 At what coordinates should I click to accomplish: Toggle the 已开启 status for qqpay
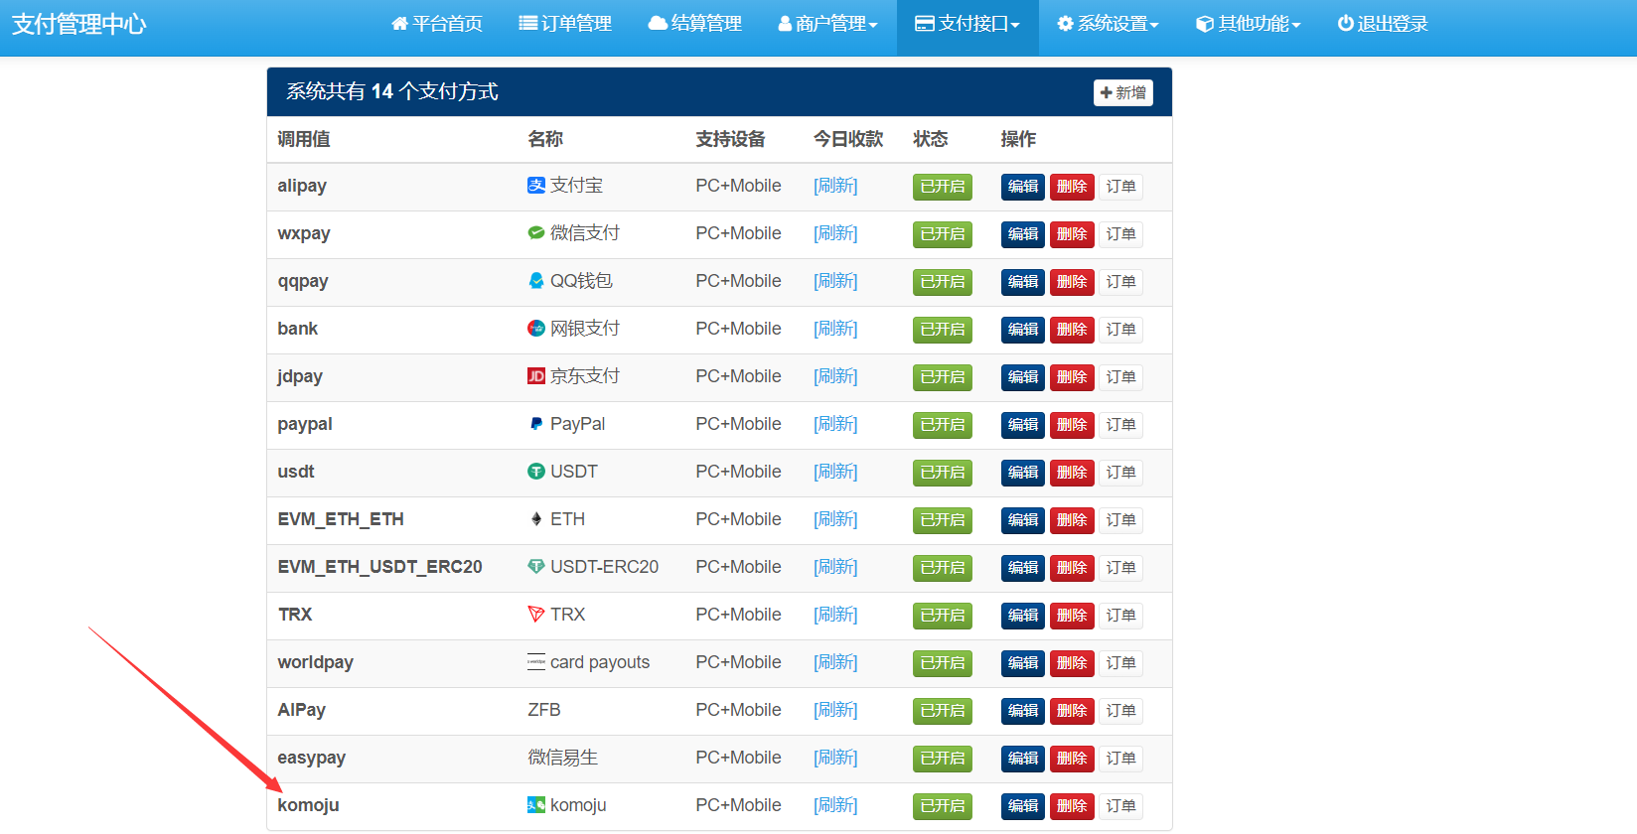click(x=943, y=282)
